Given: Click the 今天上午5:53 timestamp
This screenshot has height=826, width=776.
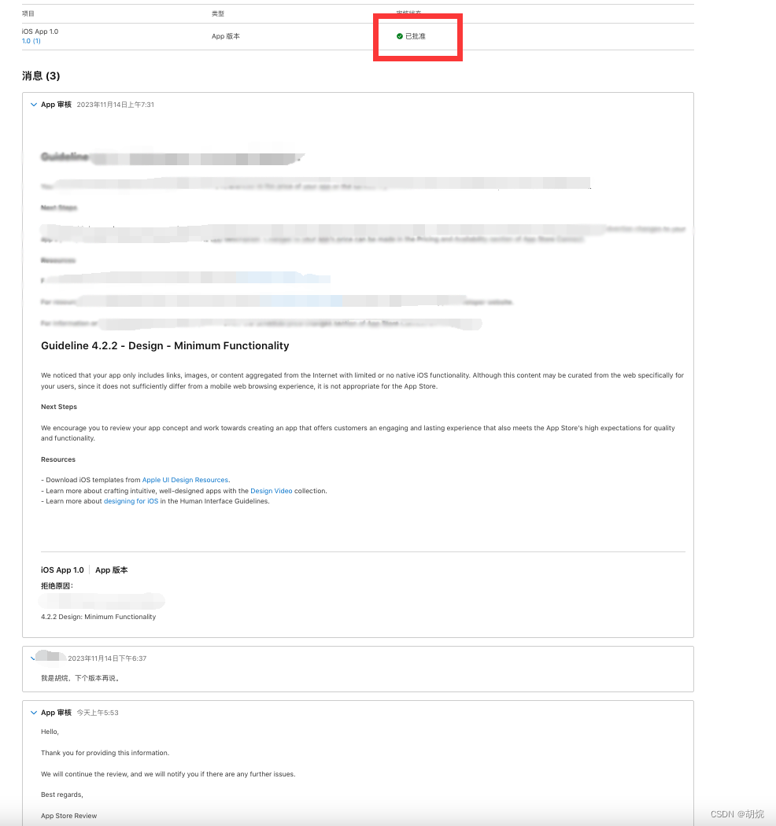Looking at the screenshot, I should point(98,713).
